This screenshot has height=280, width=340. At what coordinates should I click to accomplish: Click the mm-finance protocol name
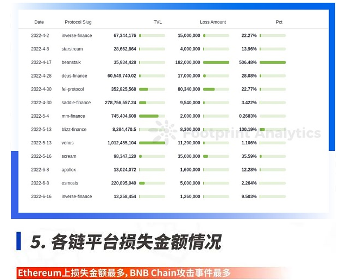(x=73, y=116)
